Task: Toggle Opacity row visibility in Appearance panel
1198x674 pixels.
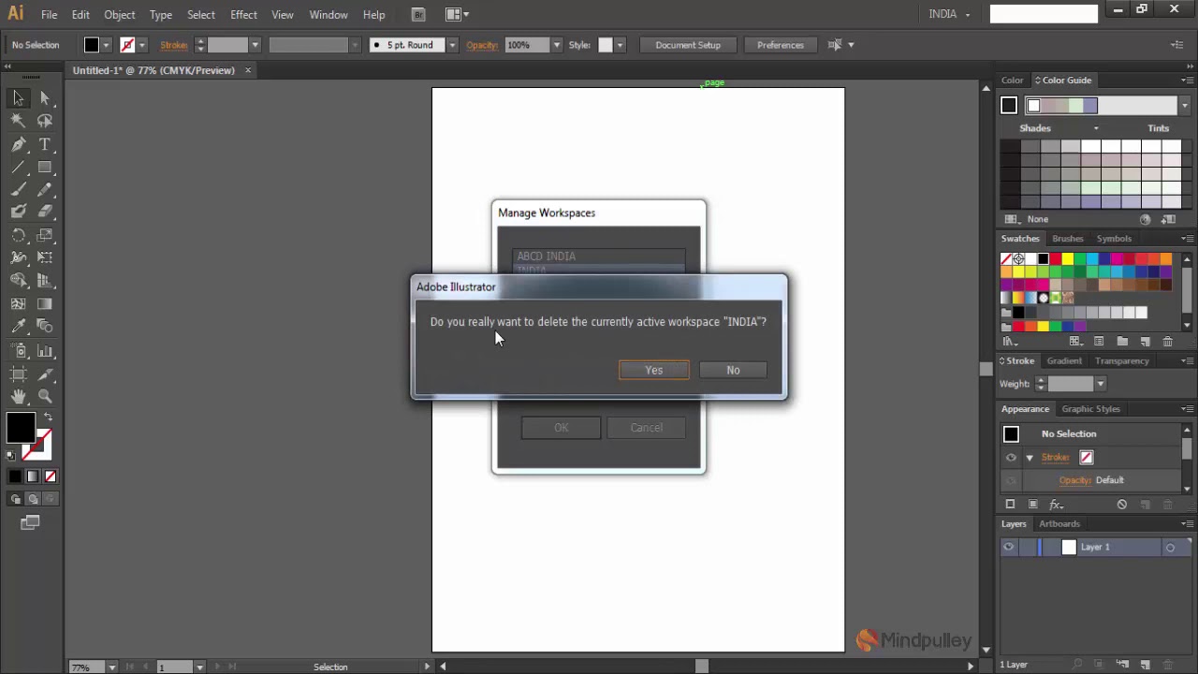Action: pyautogui.click(x=1011, y=480)
